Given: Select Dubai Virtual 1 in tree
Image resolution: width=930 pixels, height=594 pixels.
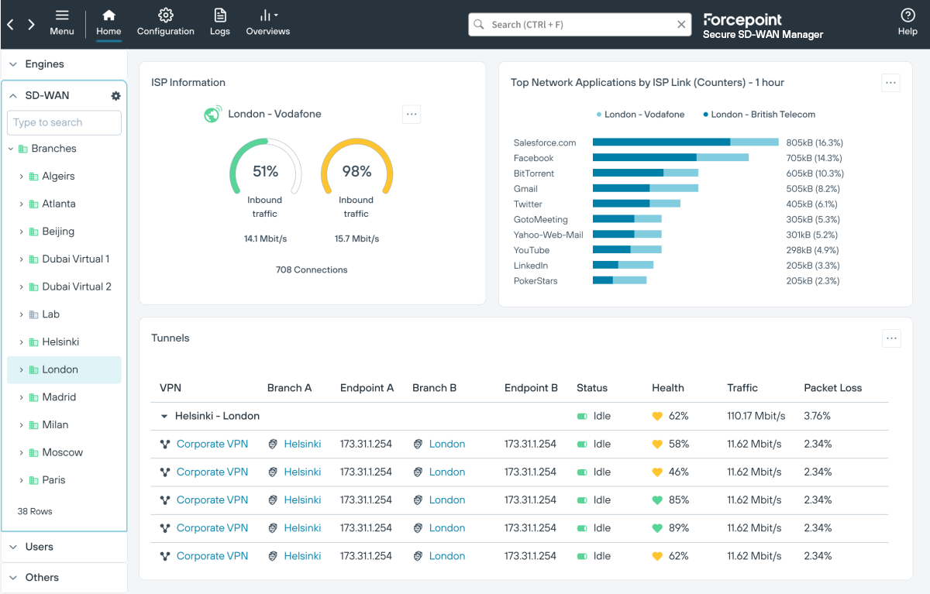Looking at the screenshot, I should pyautogui.click(x=76, y=259).
